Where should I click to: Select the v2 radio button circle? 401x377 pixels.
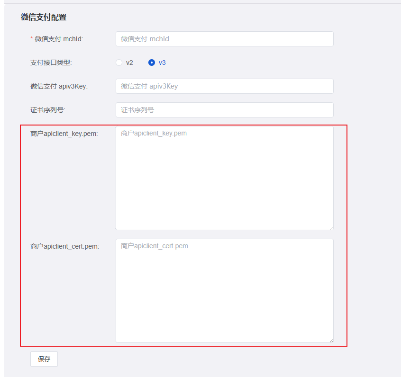(119, 63)
